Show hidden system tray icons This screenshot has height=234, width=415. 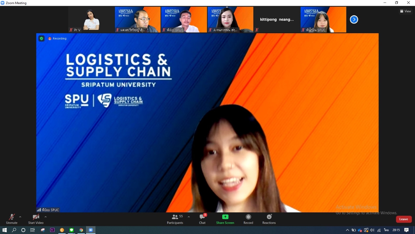point(348,230)
